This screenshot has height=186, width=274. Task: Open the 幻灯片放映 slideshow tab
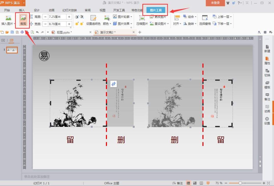70,10
